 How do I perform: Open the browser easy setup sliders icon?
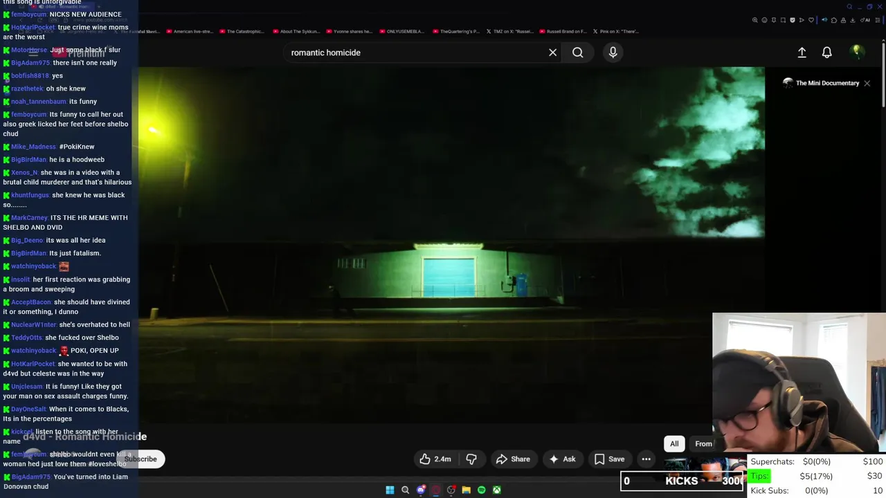tap(878, 20)
